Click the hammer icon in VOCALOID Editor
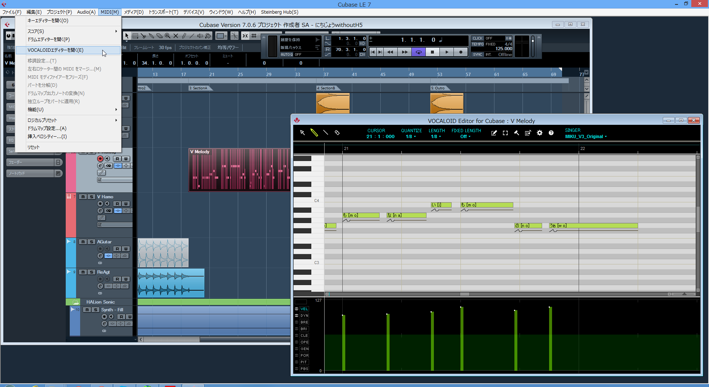 click(517, 133)
